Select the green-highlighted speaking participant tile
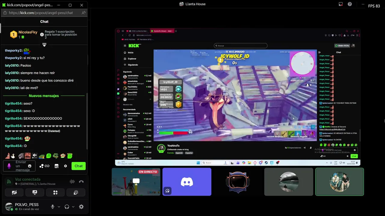385x216 pixels. click(x=339, y=182)
